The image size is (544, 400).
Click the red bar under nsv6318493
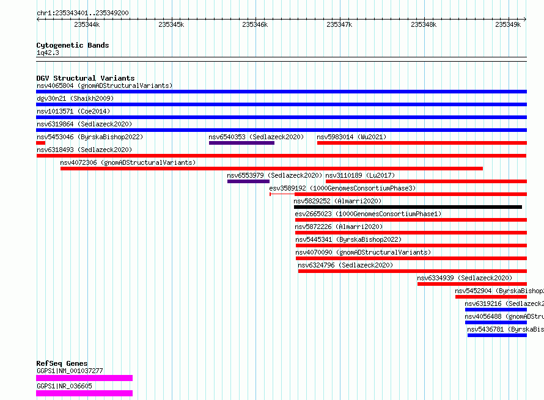pos(281,156)
